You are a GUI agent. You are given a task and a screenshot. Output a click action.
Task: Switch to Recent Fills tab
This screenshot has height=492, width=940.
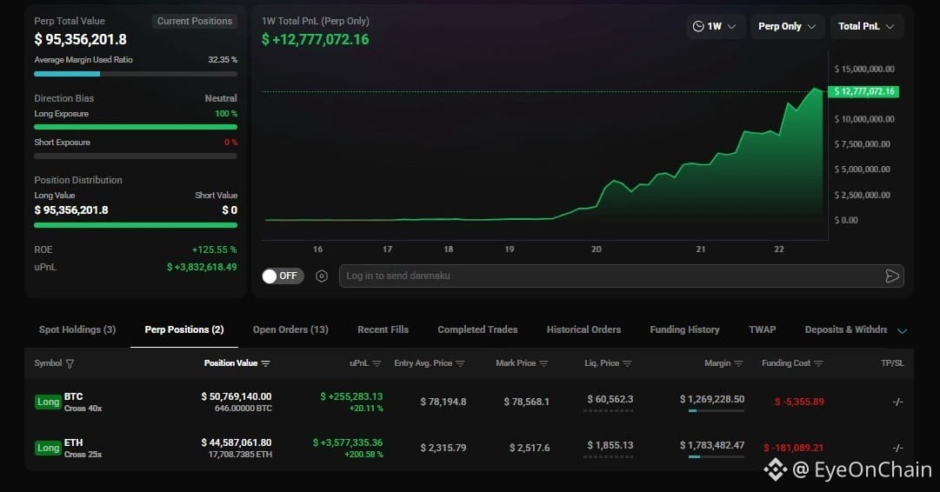point(383,329)
